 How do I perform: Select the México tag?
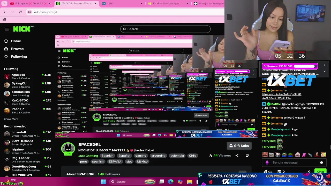click(x=142, y=161)
